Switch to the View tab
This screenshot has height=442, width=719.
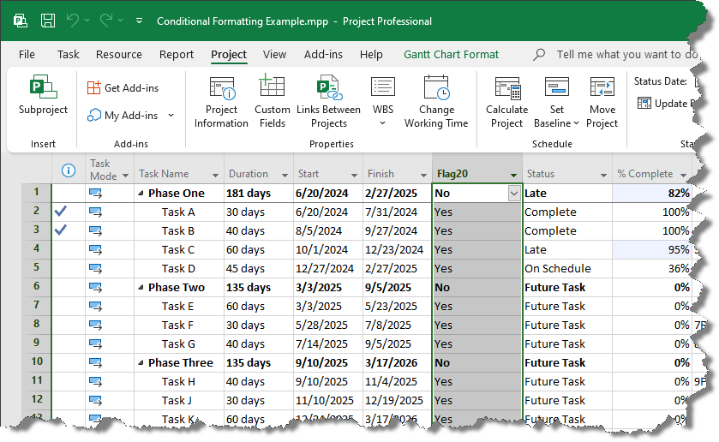(x=274, y=54)
